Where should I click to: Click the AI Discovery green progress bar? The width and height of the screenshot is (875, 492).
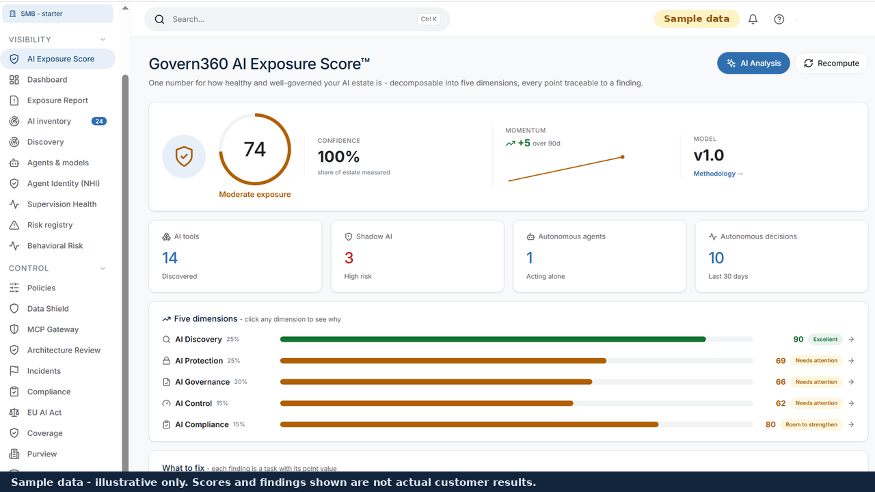(x=493, y=340)
